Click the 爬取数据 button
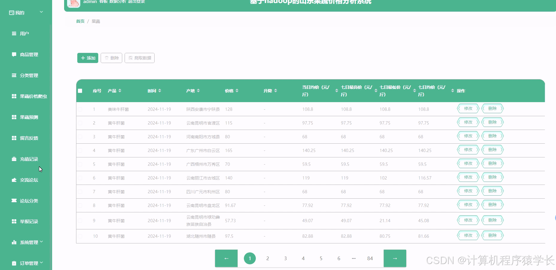556x270 pixels. coord(140,58)
